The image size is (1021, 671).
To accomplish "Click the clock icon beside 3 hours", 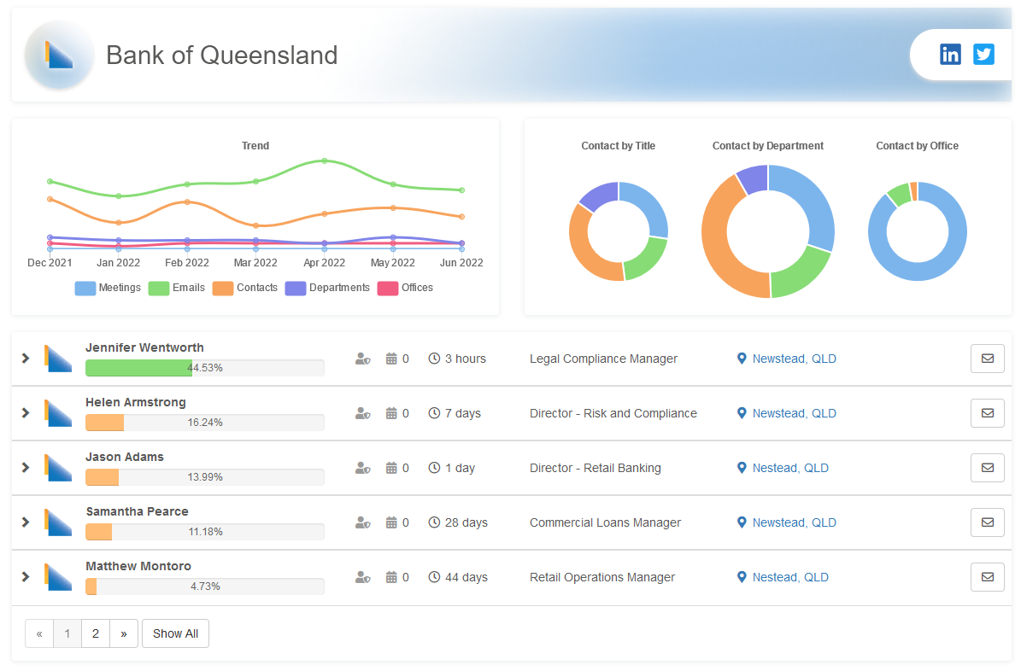I will (x=434, y=359).
